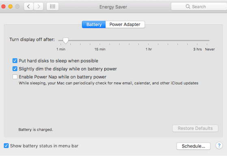Viewport: 227px width, 156px height.
Task: Go back with the left chevron button
Action: pos(29,7)
